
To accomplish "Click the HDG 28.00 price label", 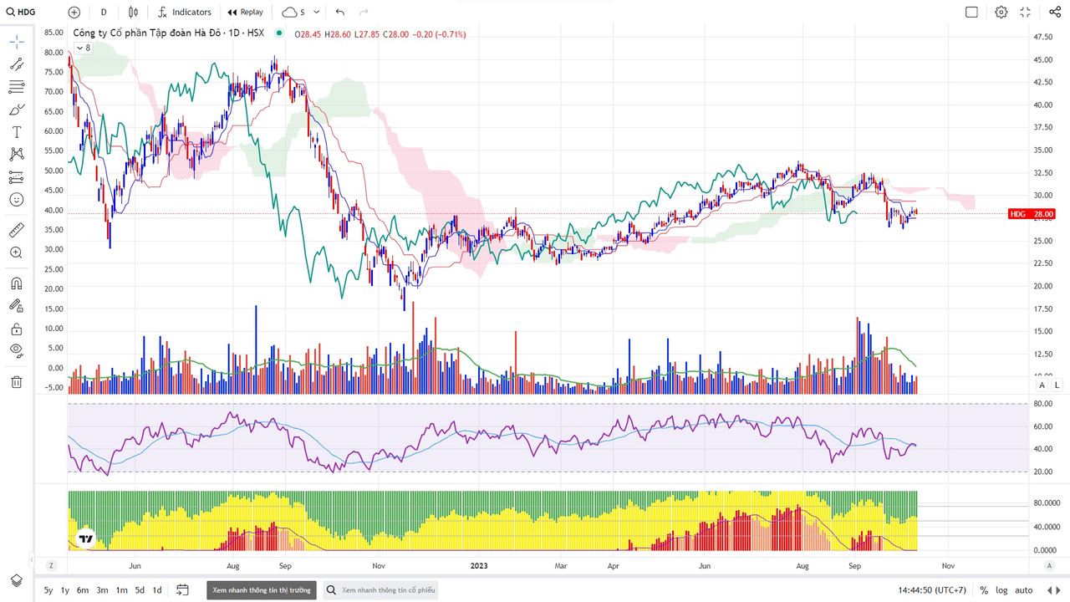I will click(1032, 214).
